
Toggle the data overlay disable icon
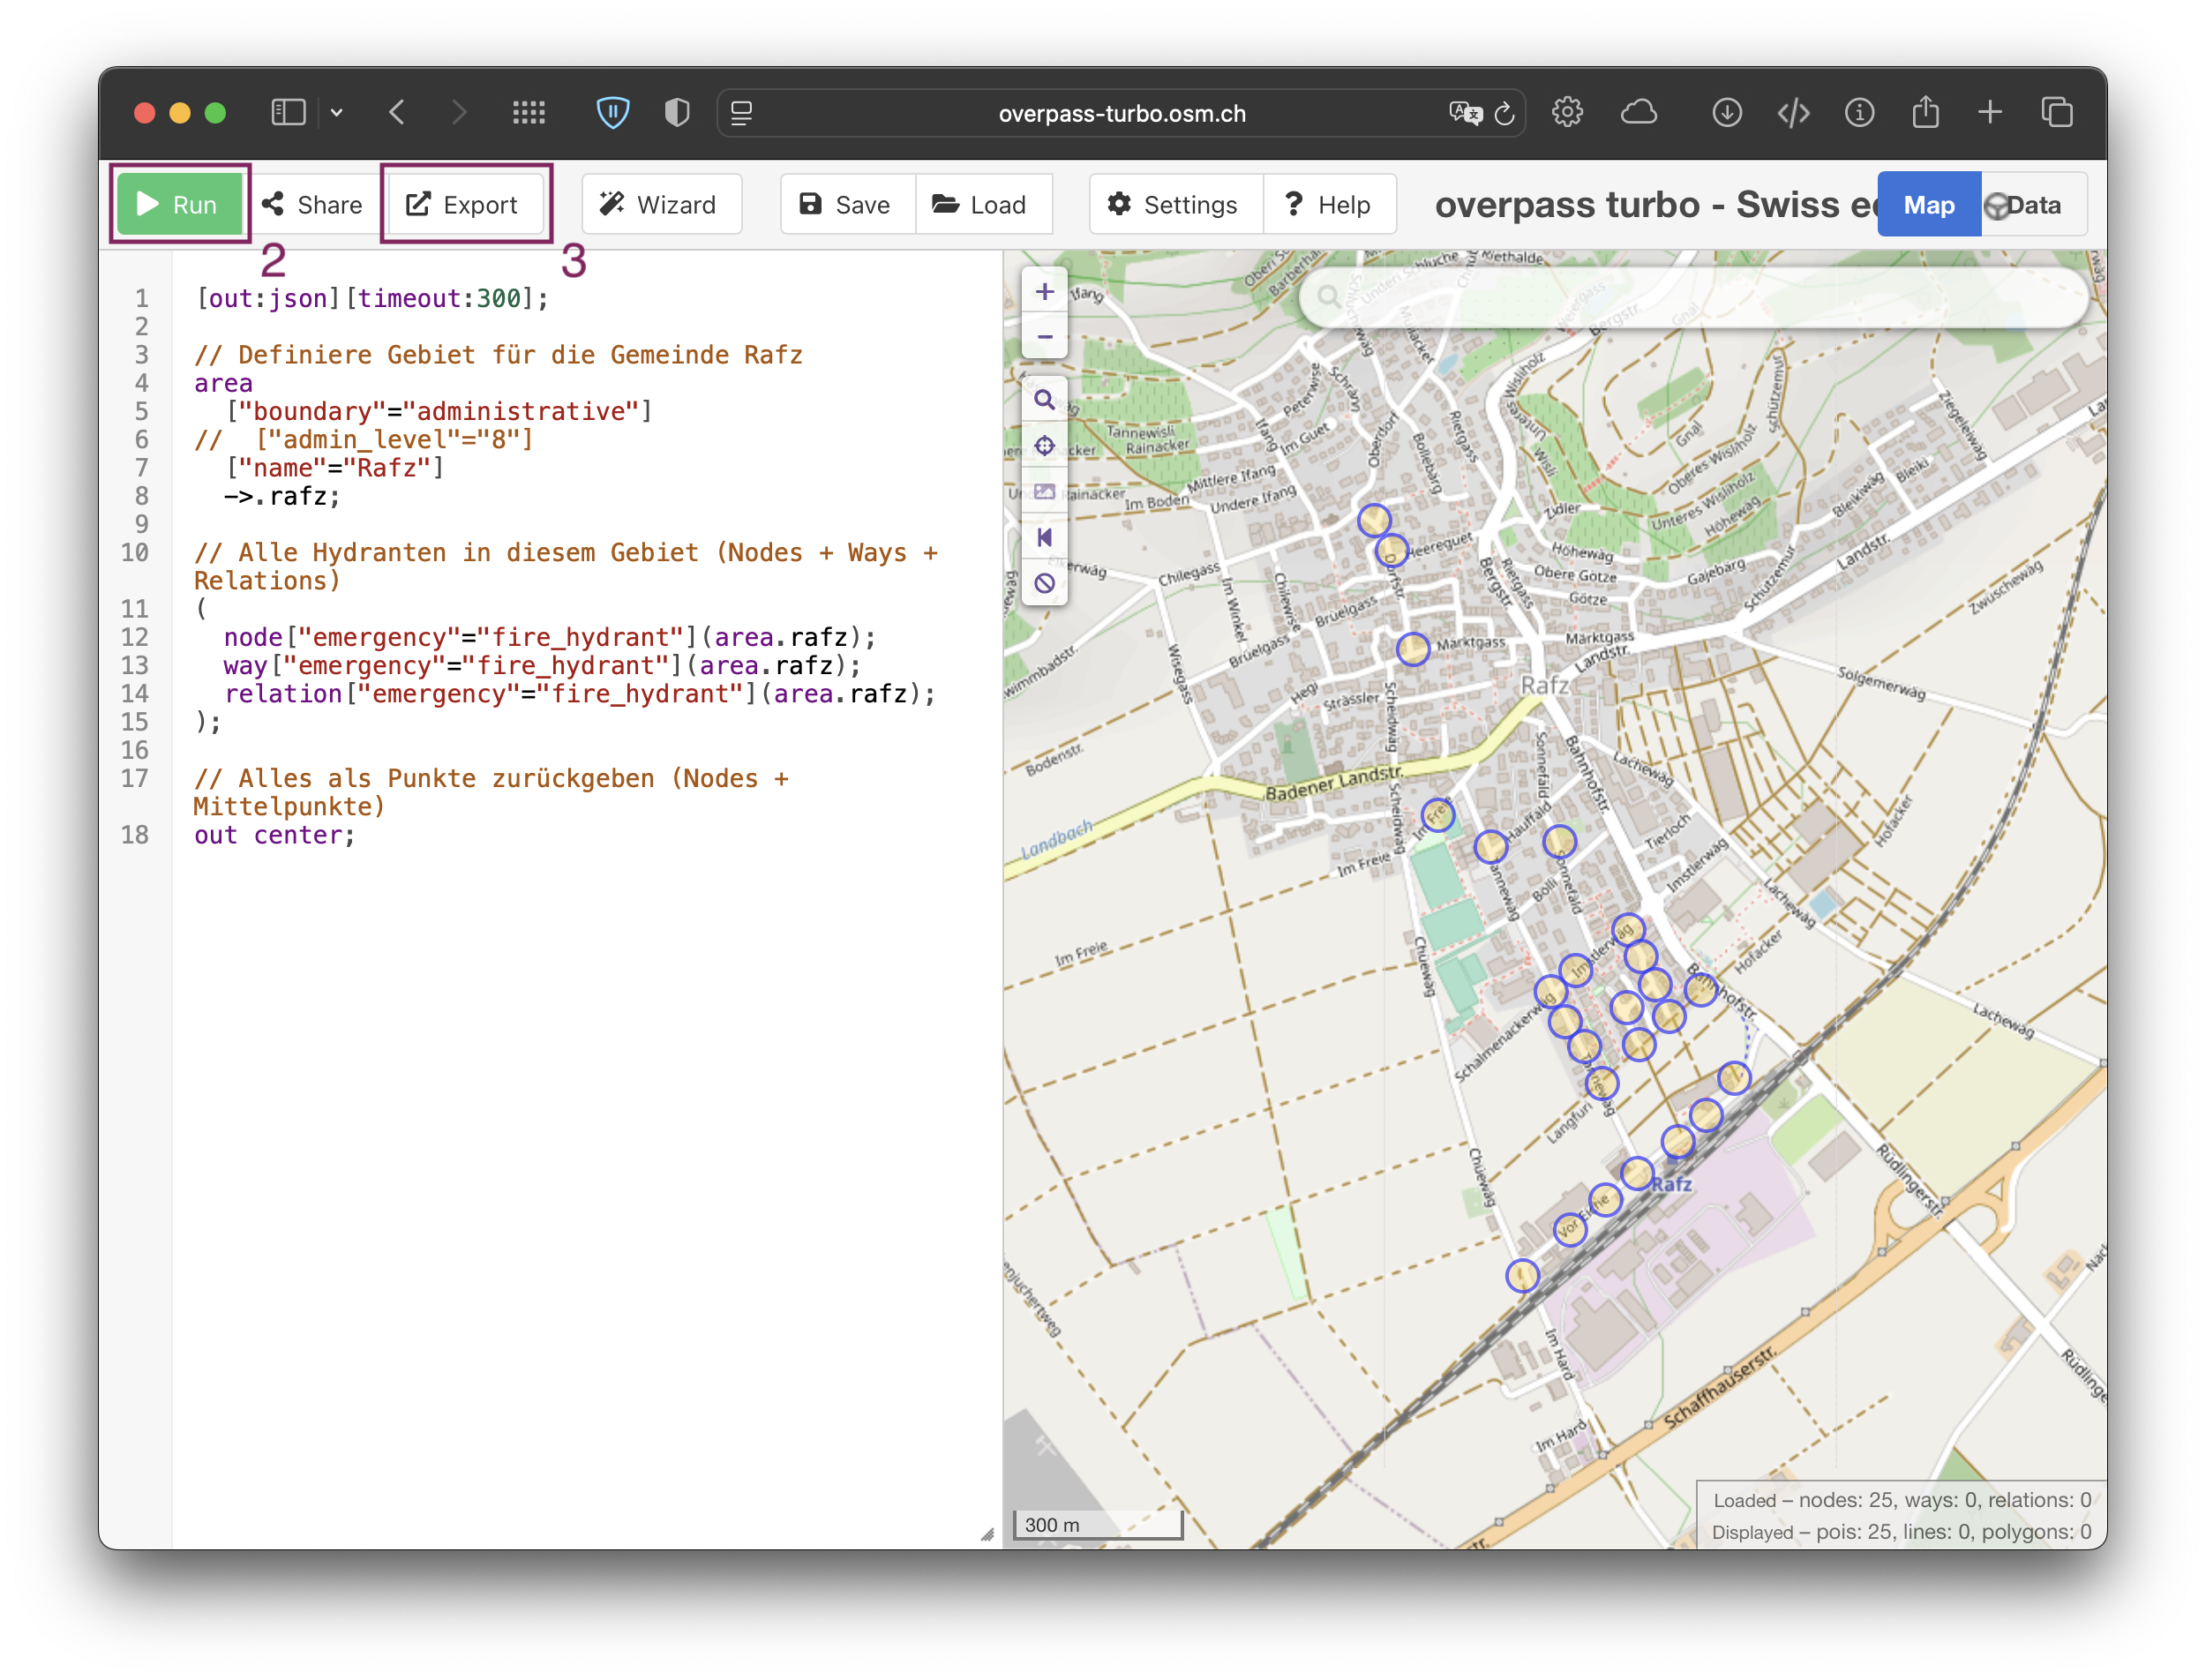(x=1044, y=584)
